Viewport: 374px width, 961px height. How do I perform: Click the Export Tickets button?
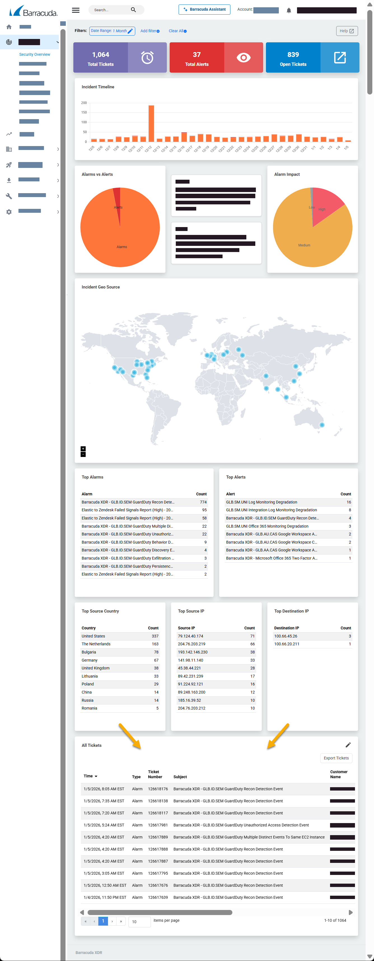coord(336,758)
